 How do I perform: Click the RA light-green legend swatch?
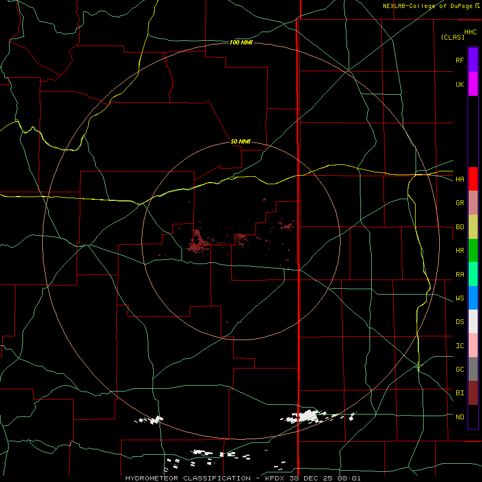click(473, 274)
